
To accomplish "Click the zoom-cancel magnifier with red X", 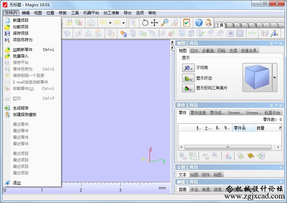I will coord(175,23).
